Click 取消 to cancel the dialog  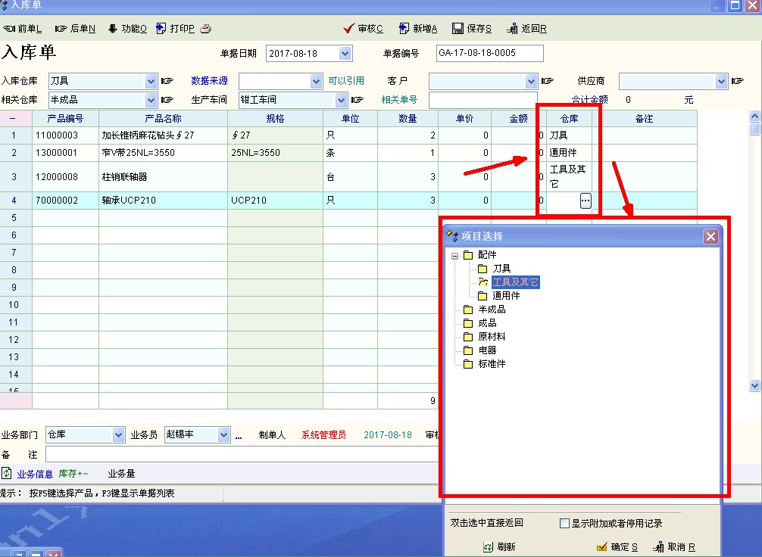click(673, 546)
